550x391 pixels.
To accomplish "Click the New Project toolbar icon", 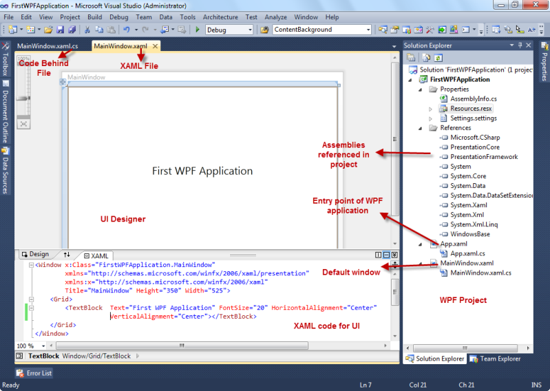I will click(12, 30).
